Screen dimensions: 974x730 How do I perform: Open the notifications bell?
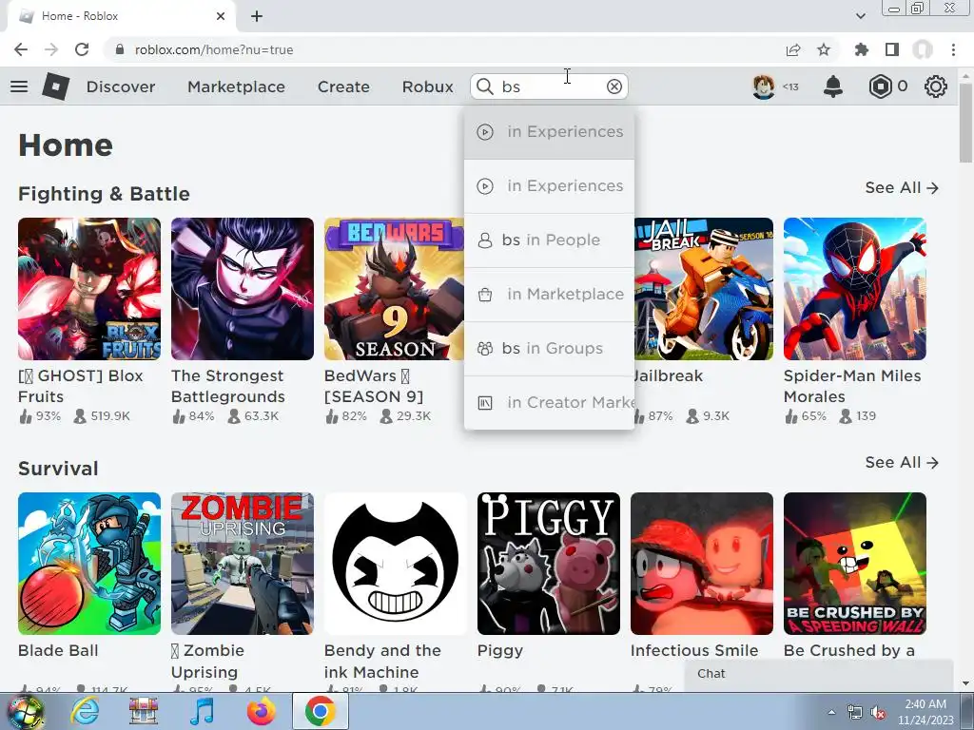pyautogui.click(x=833, y=86)
